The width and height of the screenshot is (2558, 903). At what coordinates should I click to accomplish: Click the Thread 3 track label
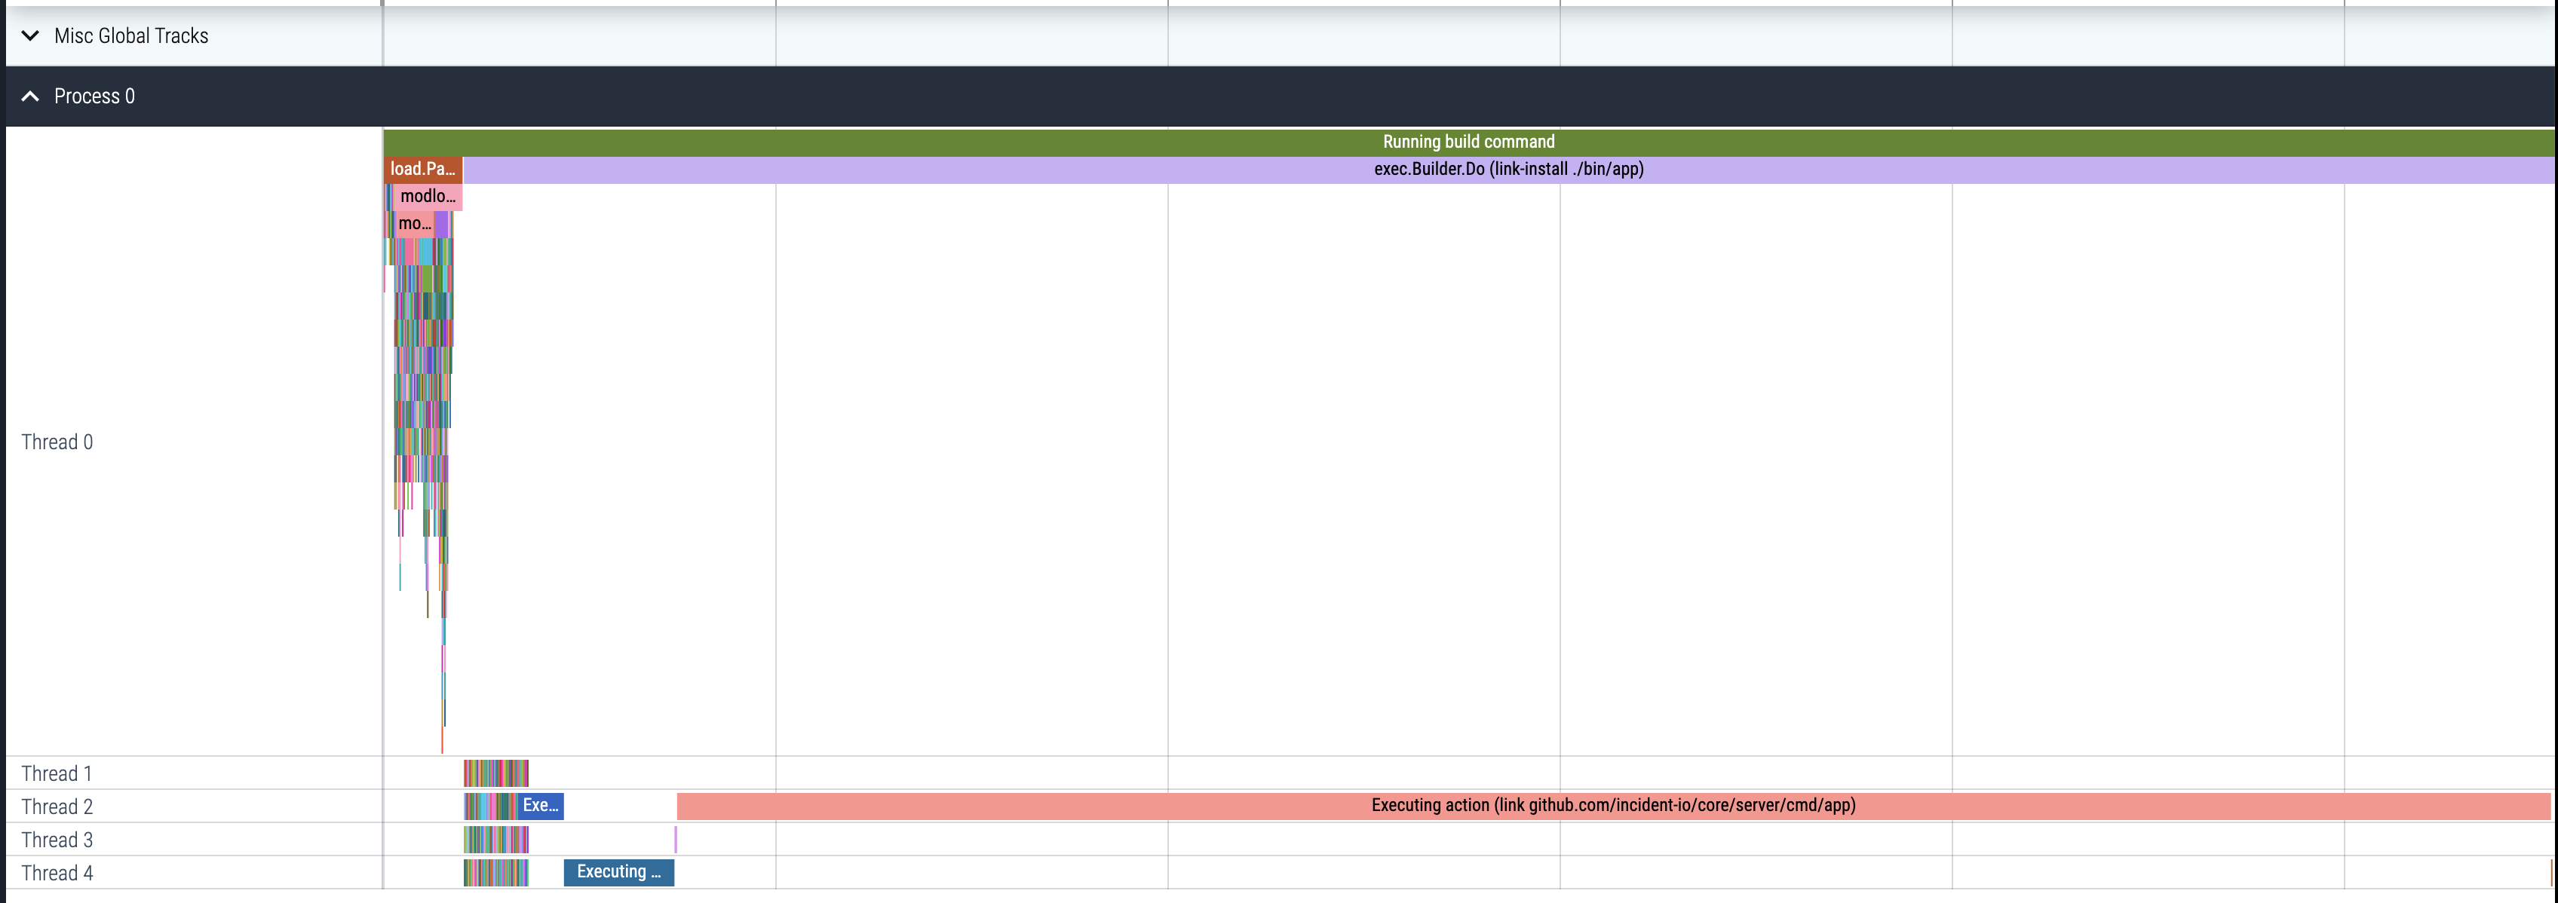coord(57,840)
